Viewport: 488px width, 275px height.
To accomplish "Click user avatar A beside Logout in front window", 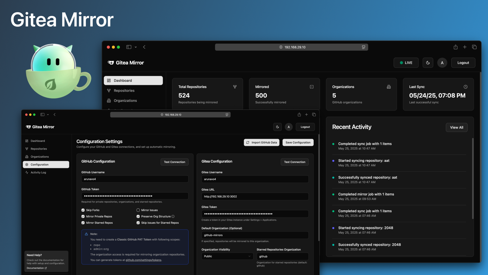I will pos(289,127).
